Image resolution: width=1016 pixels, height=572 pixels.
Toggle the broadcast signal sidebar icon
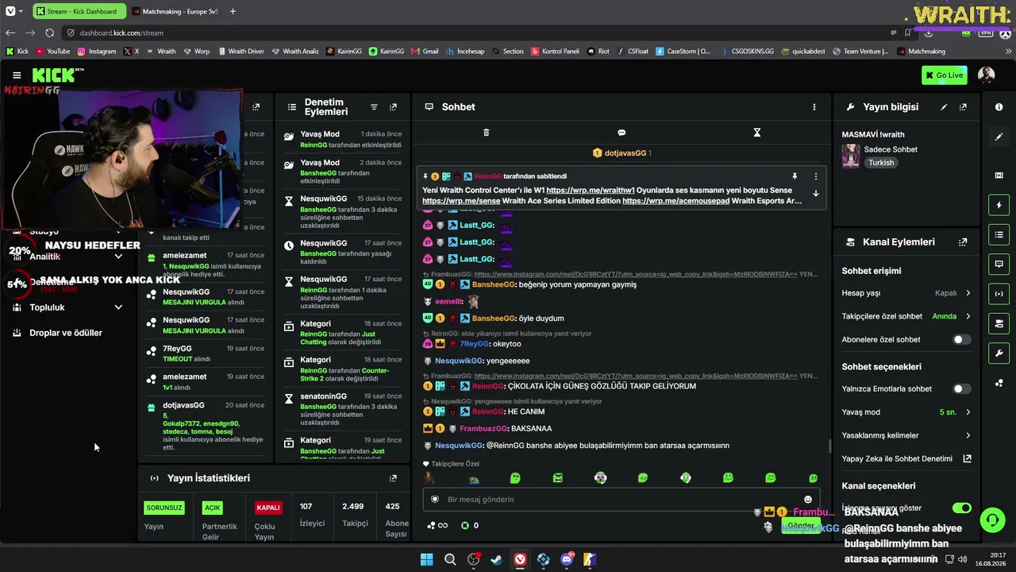point(999,294)
